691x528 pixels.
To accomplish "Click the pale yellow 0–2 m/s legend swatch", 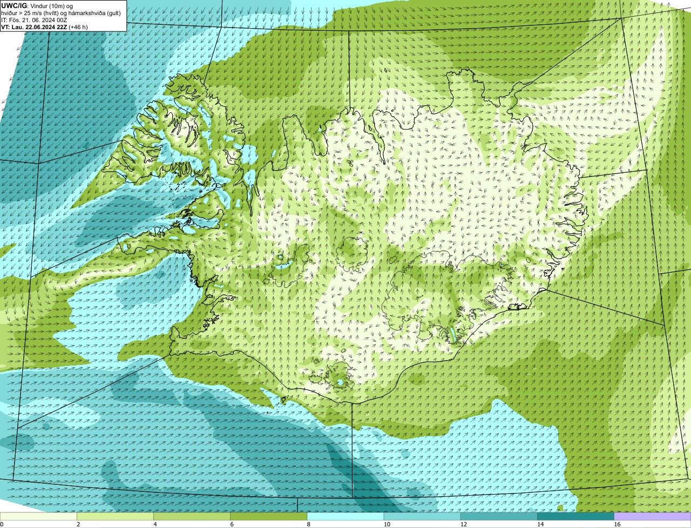I will (38, 517).
